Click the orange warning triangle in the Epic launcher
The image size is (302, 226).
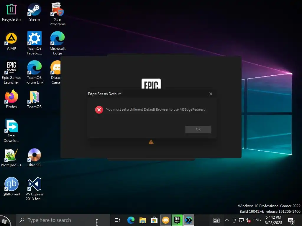click(151, 142)
